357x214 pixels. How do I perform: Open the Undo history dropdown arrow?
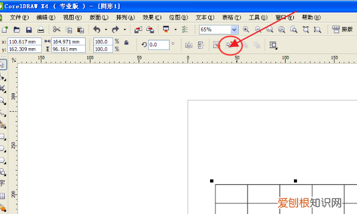coord(106,30)
